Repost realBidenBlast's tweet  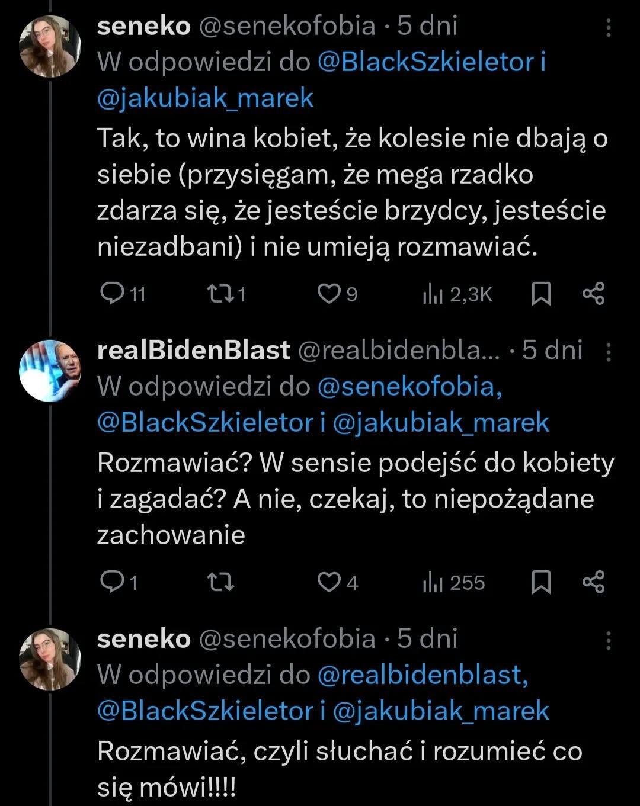click(x=222, y=582)
